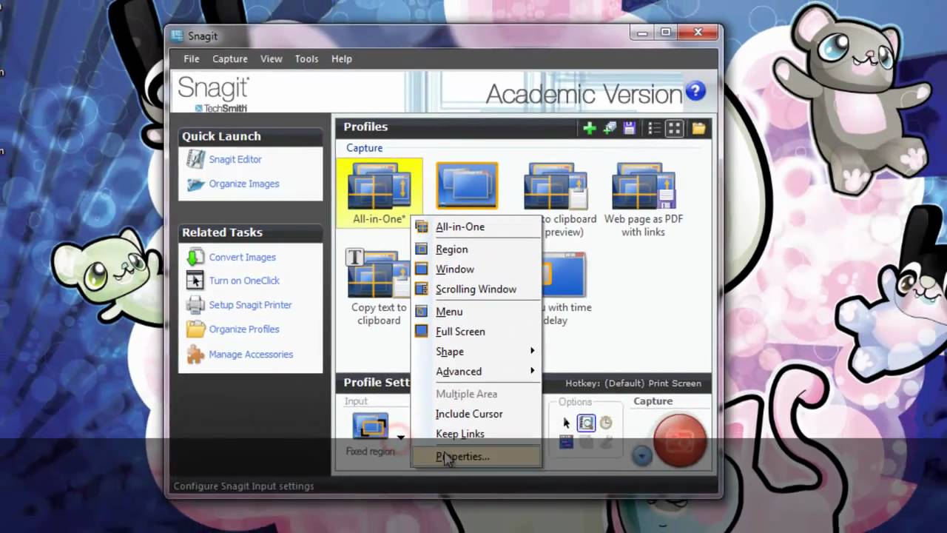Open Organize Profiles task

(244, 329)
